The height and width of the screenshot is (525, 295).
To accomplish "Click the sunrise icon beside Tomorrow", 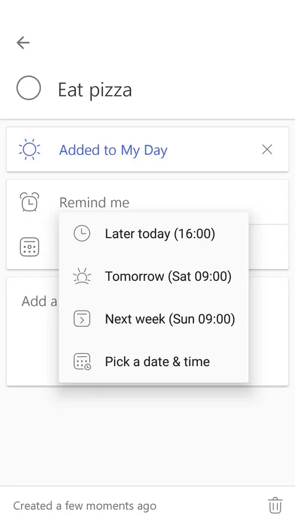I will point(81,276).
